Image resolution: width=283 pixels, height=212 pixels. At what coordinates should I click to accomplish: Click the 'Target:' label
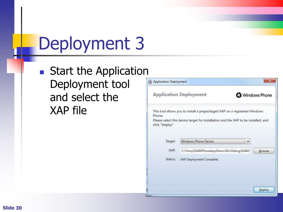(x=170, y=141)
